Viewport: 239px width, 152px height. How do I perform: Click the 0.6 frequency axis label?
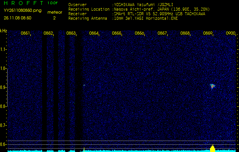(x=3, y=144)
